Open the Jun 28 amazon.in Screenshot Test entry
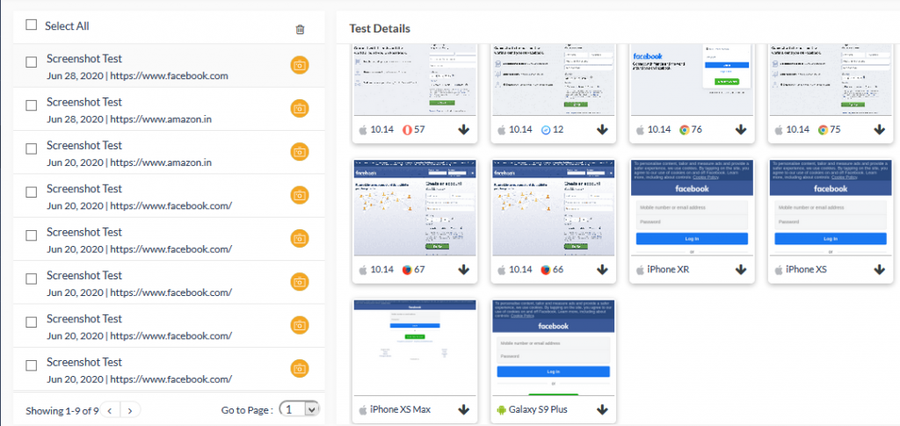This screenshot has height=426, width=900. [169, 109]
